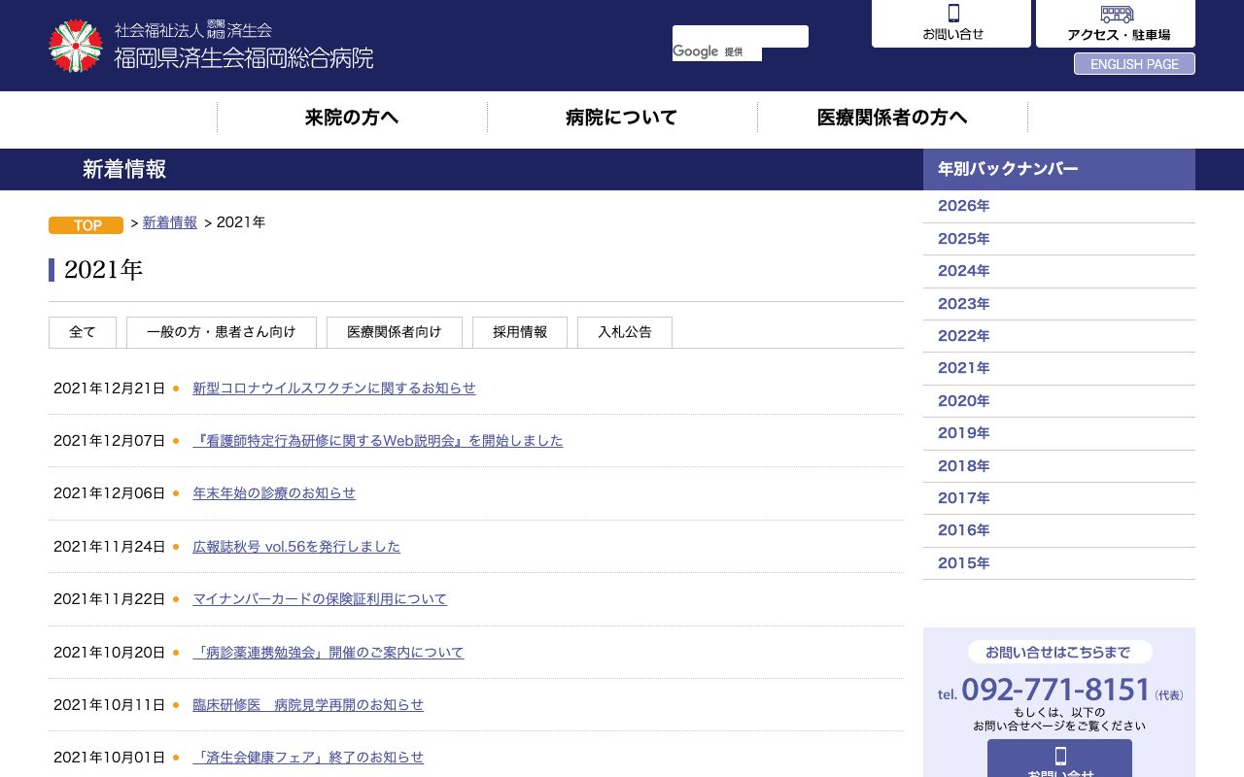Screen dimensions: 1244x777
Task: Switch to the 入札公告 filter tab
Action: [625, 331]
